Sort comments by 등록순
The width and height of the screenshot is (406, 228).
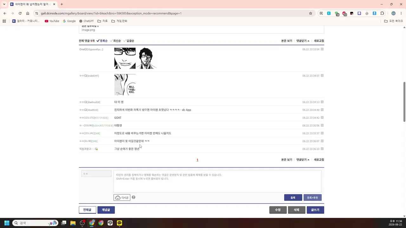pos(102,41)
